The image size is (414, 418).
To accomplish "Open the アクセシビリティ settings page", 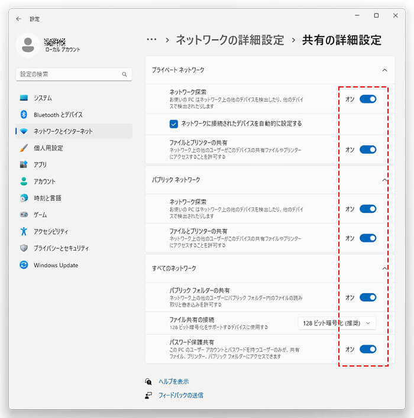I will pos(74,231).
